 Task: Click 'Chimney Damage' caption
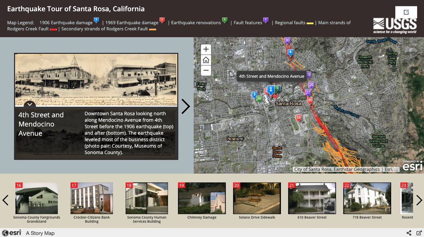tap(202, 217)
